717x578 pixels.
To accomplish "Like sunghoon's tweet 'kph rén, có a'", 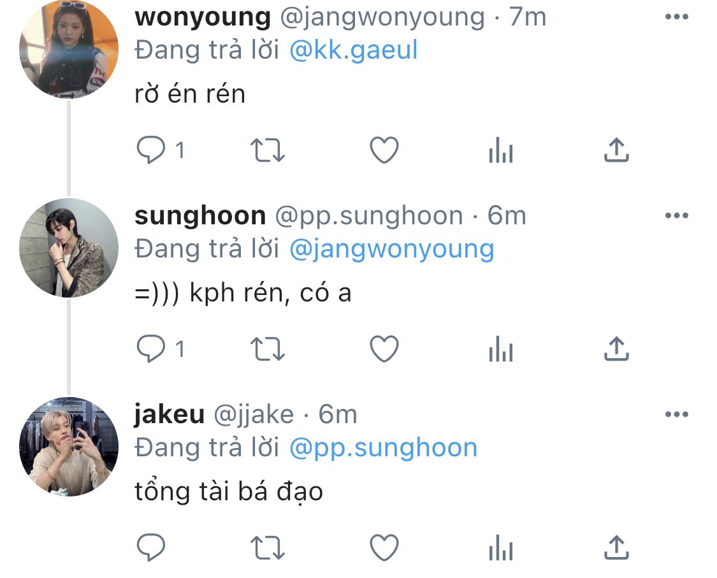I will click(384, 349).
